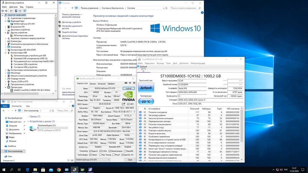308x173 pixels.
Task: Click OneDrive in Explorer sidebar
Action: 12,146
